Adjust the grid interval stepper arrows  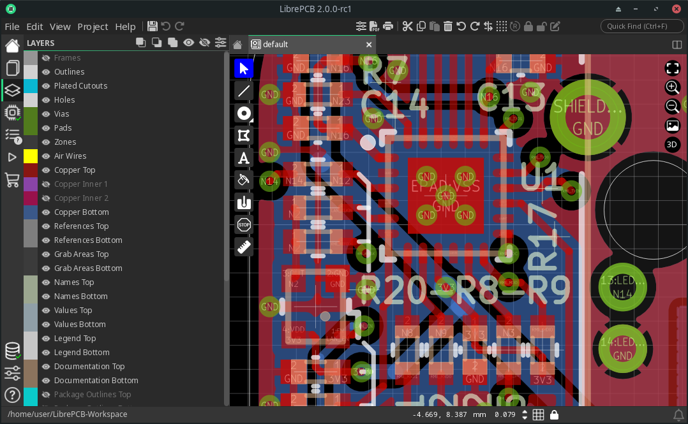click(525, 414)
